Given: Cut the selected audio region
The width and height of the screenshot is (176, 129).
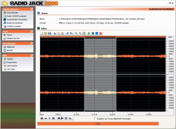Looking at the screenshot, I should (x=55, y=33).
